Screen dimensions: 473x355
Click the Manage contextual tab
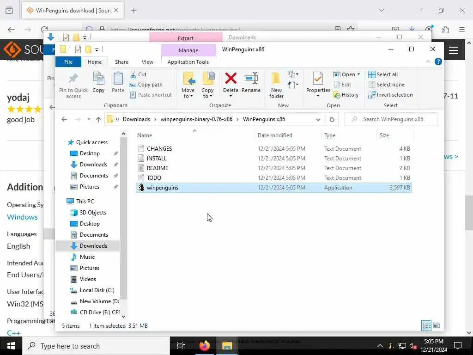click(188, 50)
